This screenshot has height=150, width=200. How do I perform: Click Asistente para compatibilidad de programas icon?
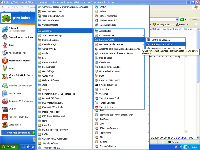pos(96,49)
